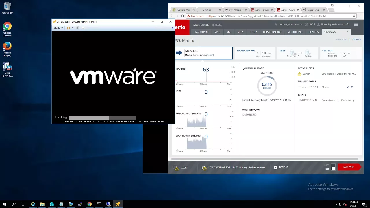Open File Explorer from taskbar
Viewport: 370px width, 208px height.
(42, 204)
